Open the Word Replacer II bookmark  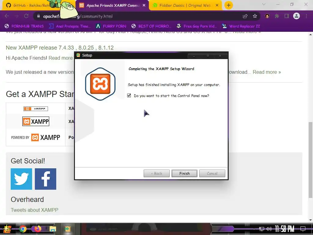point(241,26)
